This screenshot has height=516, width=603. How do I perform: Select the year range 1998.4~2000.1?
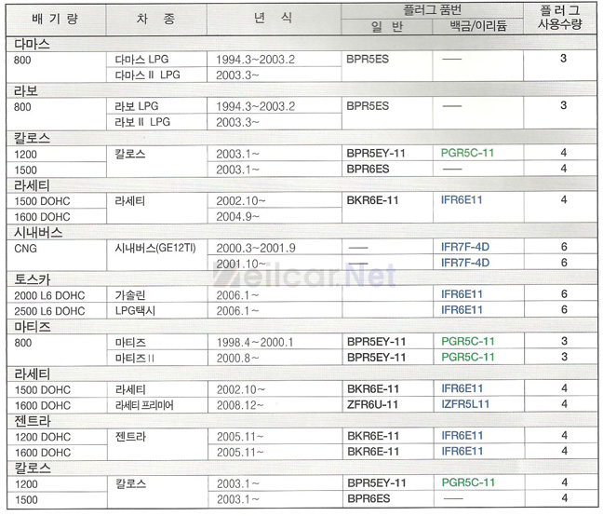point(255,343)
